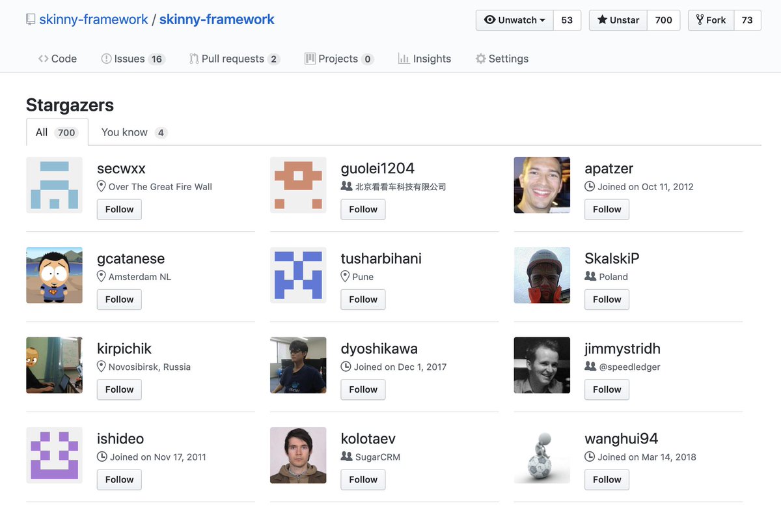
Task: Switch to the Issues tab
Action: click(x=133, y=59)
